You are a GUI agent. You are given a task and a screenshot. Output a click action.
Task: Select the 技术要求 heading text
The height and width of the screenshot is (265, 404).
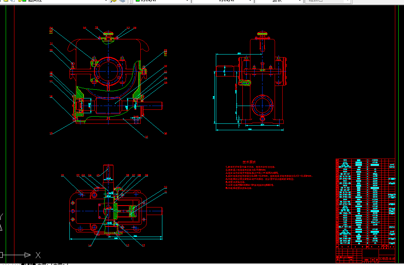pyautogui.click(x=249, y=162)
